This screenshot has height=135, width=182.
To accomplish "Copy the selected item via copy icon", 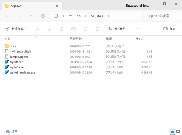I will 49,29.
